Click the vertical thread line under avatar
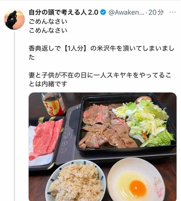The width and height of the screenshot is (181, 201). point(14,116)
